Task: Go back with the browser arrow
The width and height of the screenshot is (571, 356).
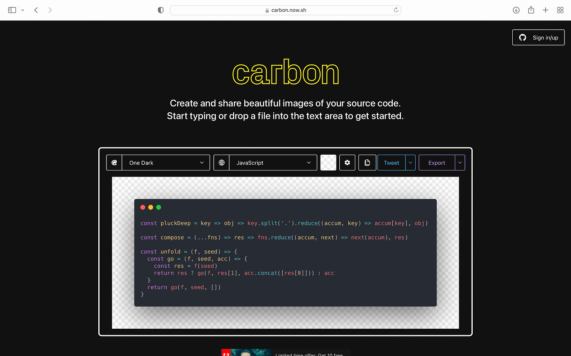Action: pos(36,10)
